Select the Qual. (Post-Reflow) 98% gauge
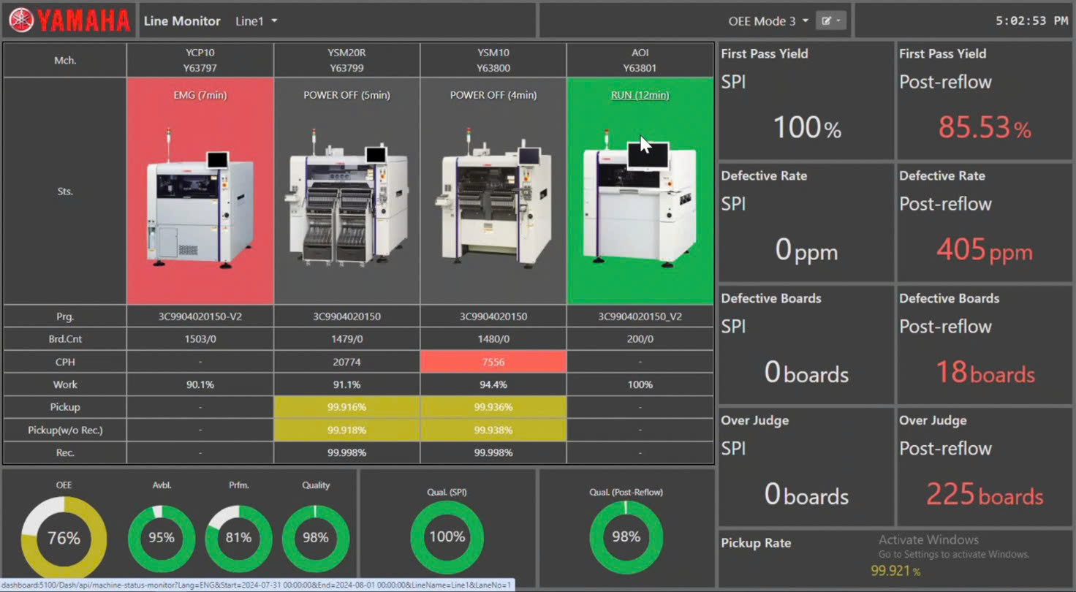1076x592 pixels. (626, 537)
